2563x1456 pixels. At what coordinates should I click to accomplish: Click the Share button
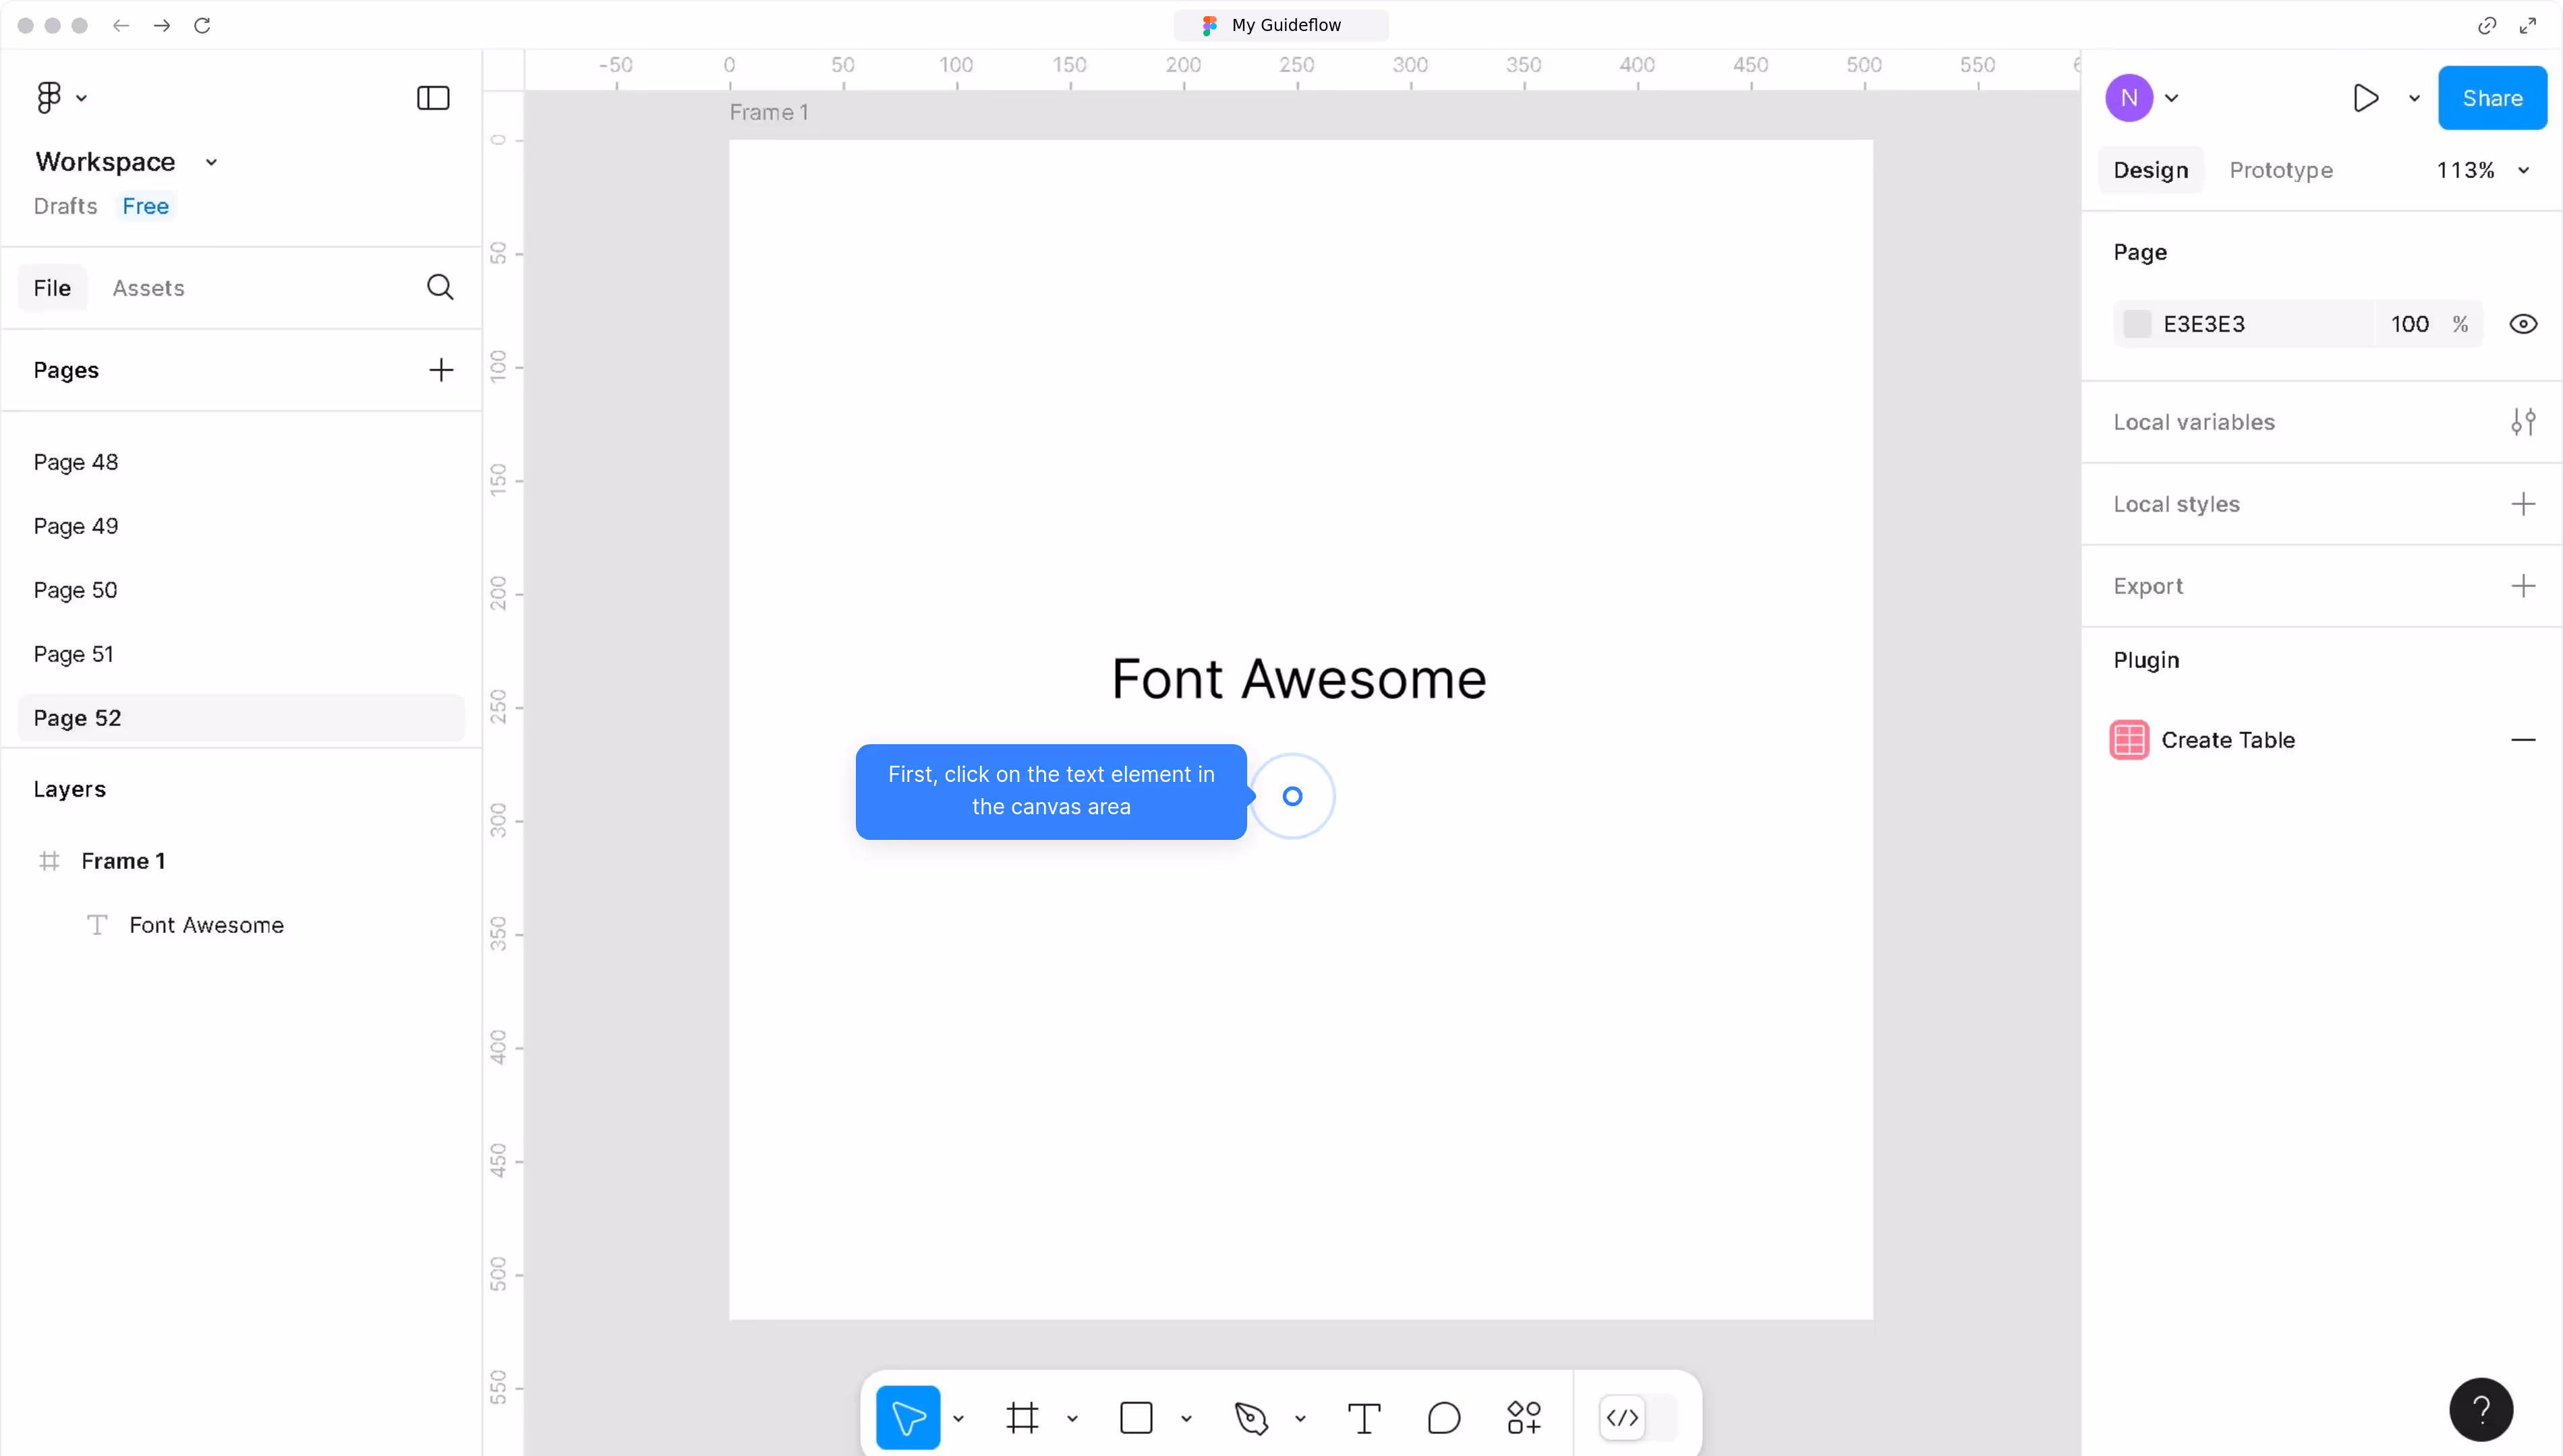click(x=2492, y=97)
